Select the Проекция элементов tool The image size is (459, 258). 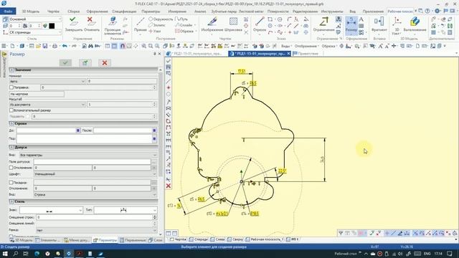pos(113,26)
